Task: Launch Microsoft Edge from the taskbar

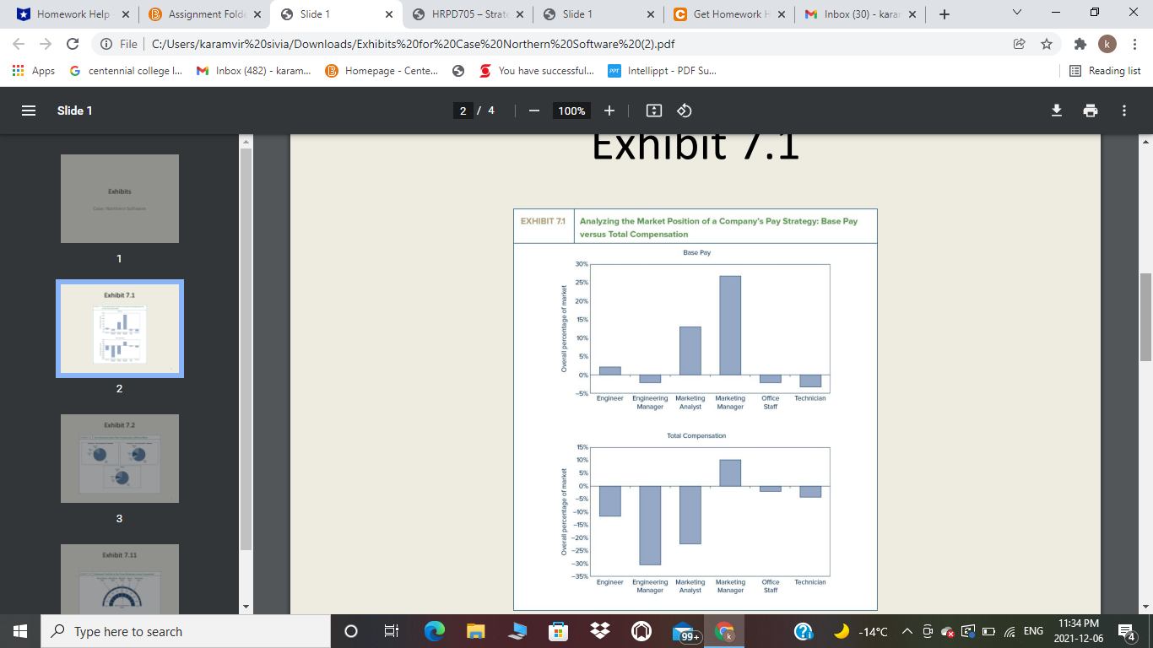Action: 435,631
